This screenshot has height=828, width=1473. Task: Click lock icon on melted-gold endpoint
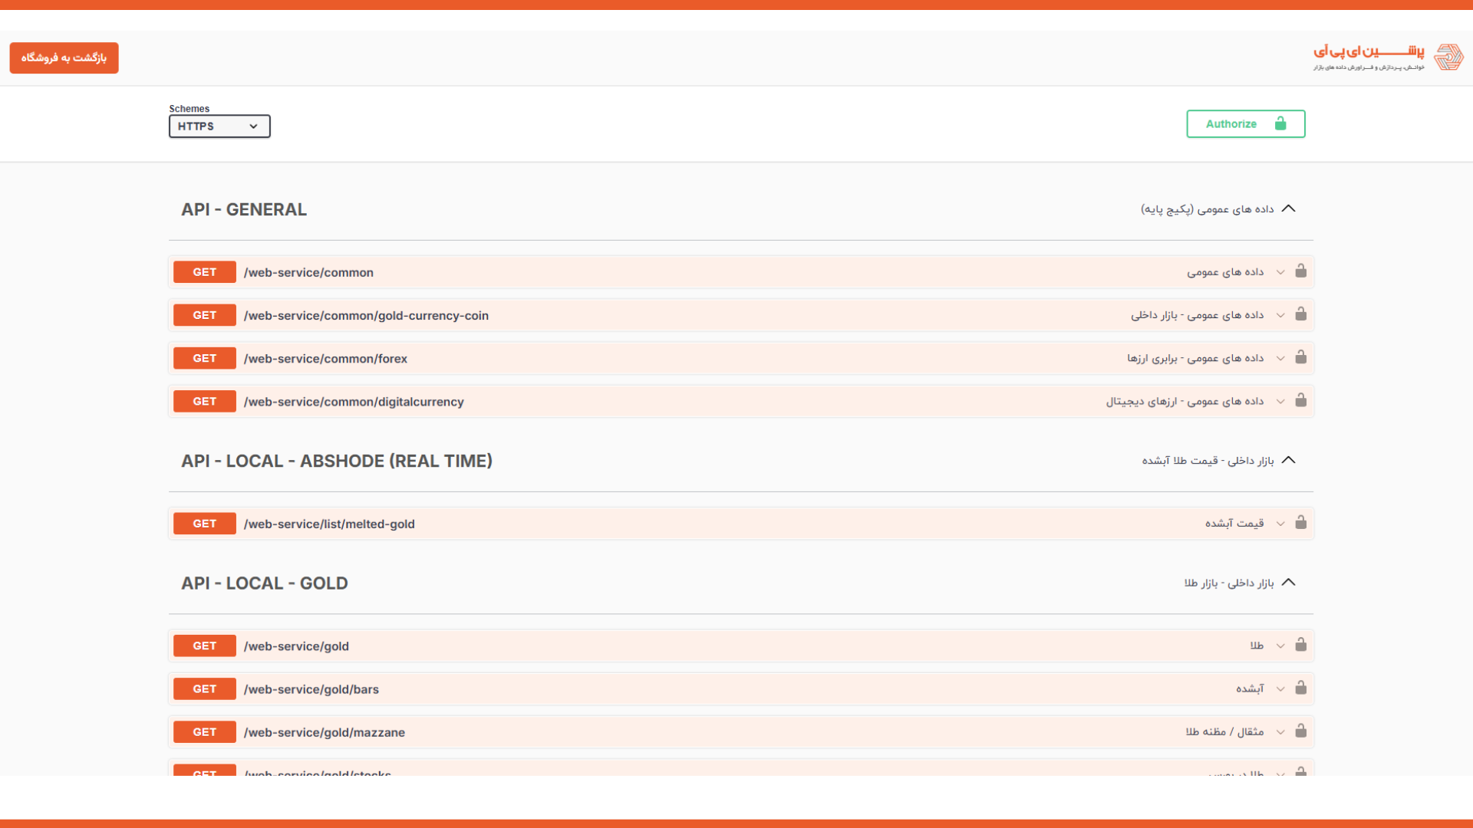1300,523
